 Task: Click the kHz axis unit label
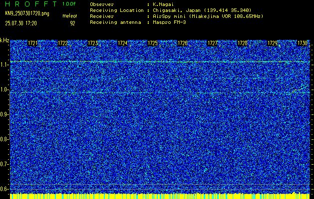[4, 40]
